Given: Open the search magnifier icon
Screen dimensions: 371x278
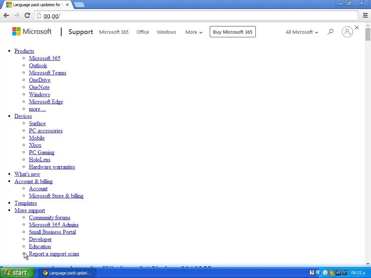Looking at the screenshot, I should (330, 32).
